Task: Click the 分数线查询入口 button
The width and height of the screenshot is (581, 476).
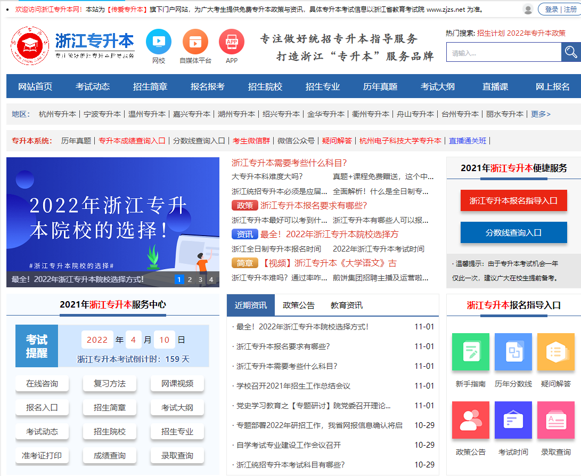Action: click(x=513, y=232)
